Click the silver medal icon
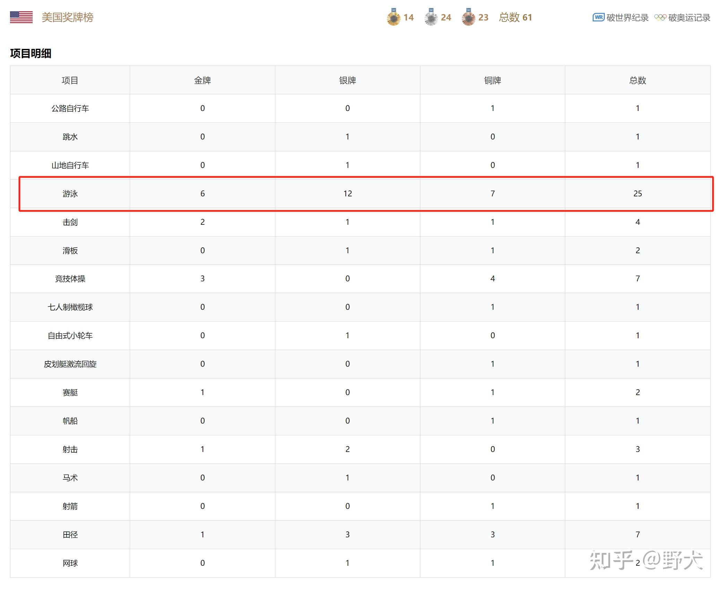The image size is (721, 589). tap(431, 17)
